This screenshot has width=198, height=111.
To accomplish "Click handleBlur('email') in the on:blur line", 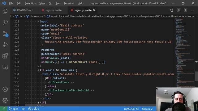I will click(x=85, y=62).
